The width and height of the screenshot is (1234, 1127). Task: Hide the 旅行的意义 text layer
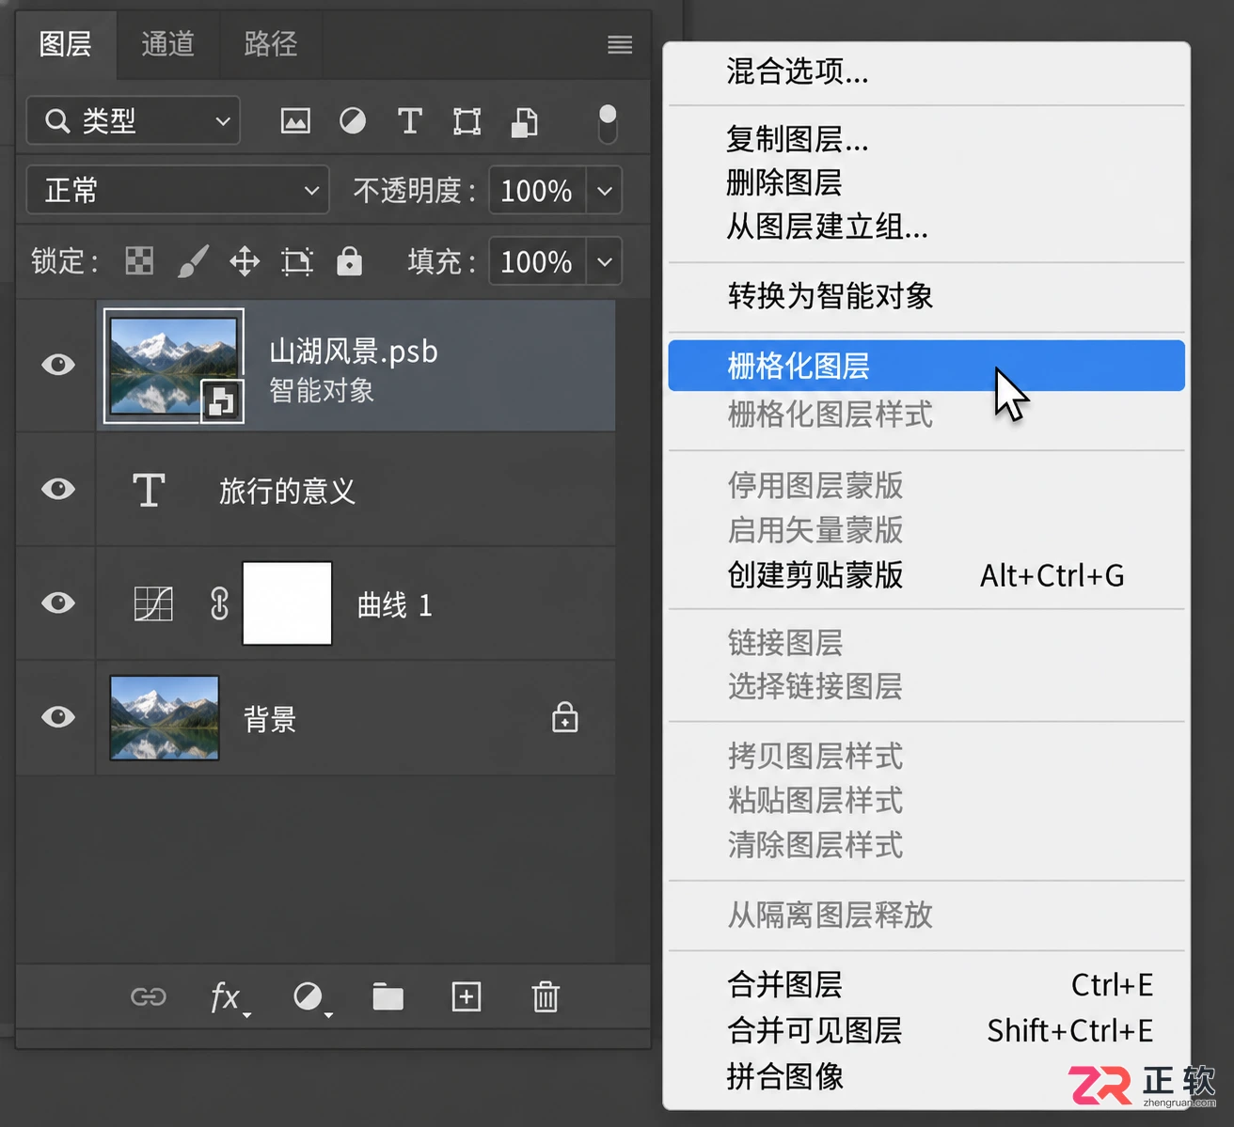click(x=58, y=489)
